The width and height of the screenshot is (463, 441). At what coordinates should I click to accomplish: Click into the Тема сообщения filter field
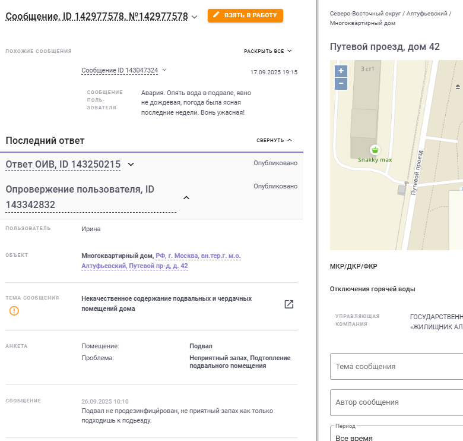[x=397, y=367]
